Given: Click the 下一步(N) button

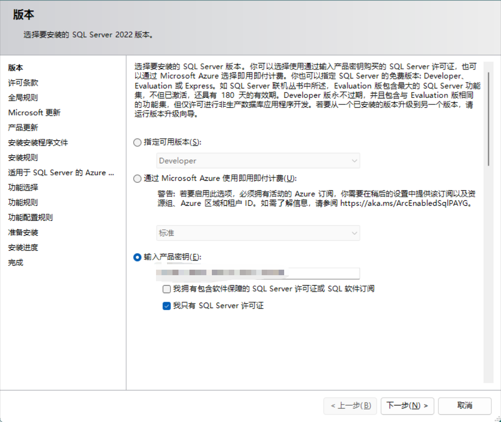Looking at the screenshot, I should 407,406.
